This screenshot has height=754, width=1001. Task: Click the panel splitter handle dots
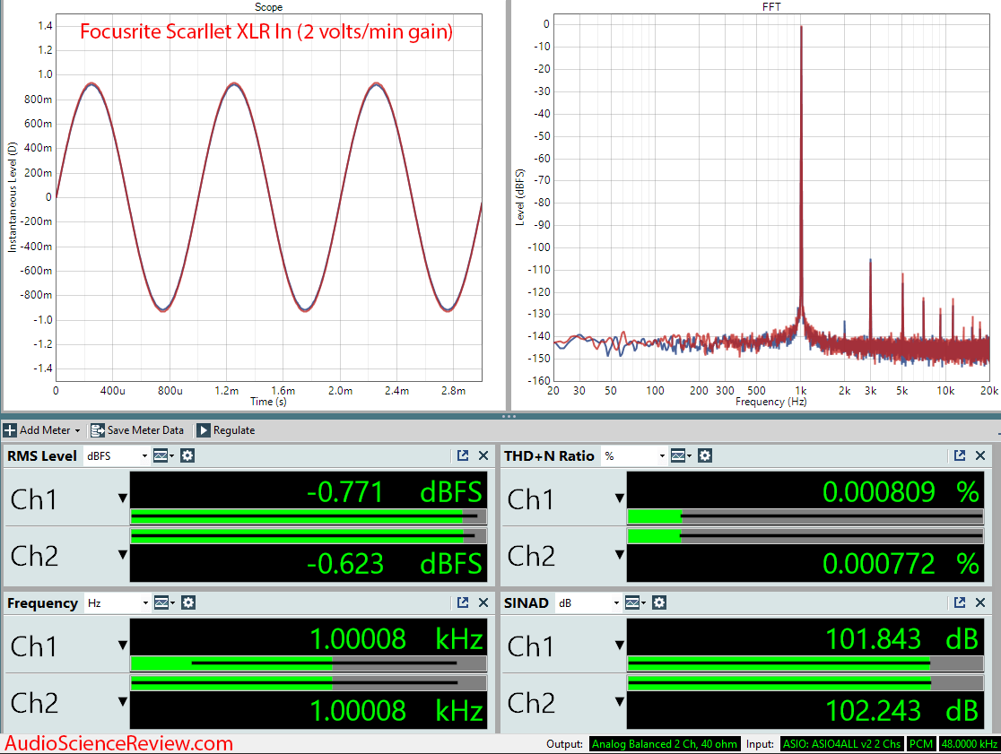pyautogui.click(x=509, y=417)
